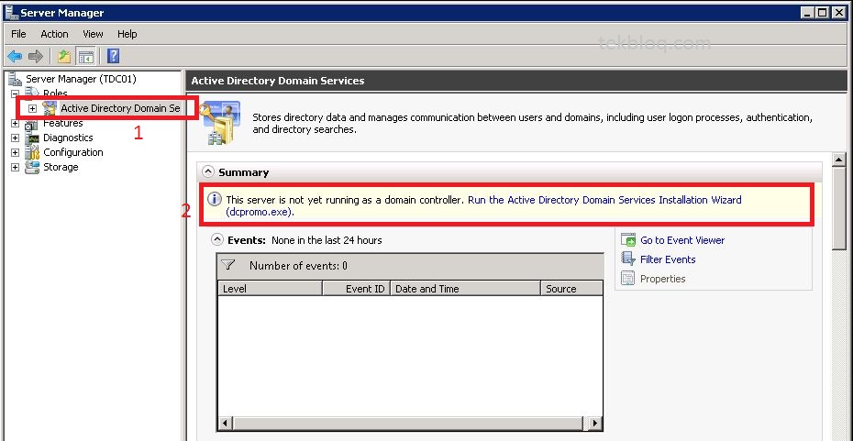853x441 pixels.
Task: Click the funnel filter icon above events list
Action: pos(228,265)
